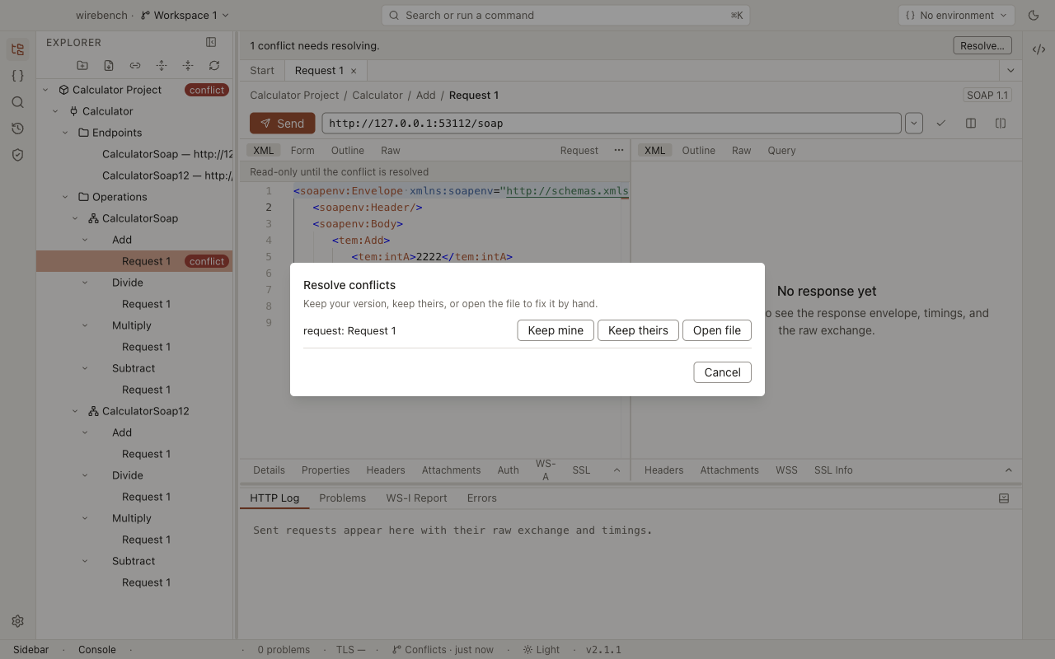Screen dimensions: 1055x659
Task: Click the new folder icon in the Explorer toolbar
Action: (82, 65)
